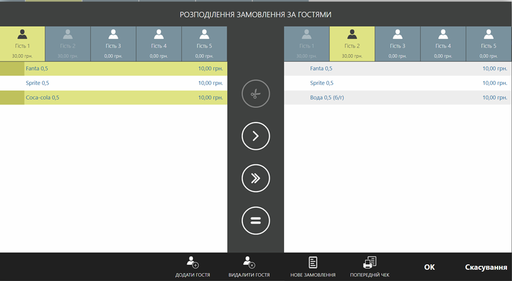Select Гість 1 tab in left panel
Image resolution: width=512 pixels, height=281 pixels.
point(23,44)
